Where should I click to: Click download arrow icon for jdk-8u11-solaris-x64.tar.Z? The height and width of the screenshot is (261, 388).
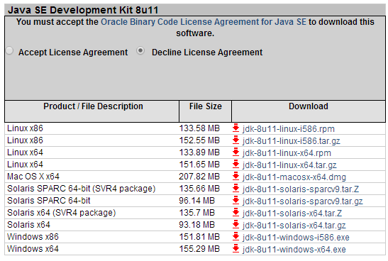coord(235,213)
